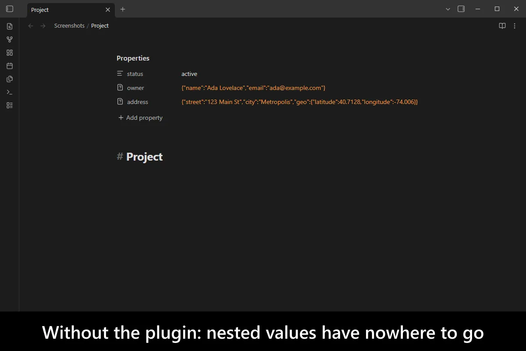
Task: Click the Project heading text
Action: pos(144,157)
